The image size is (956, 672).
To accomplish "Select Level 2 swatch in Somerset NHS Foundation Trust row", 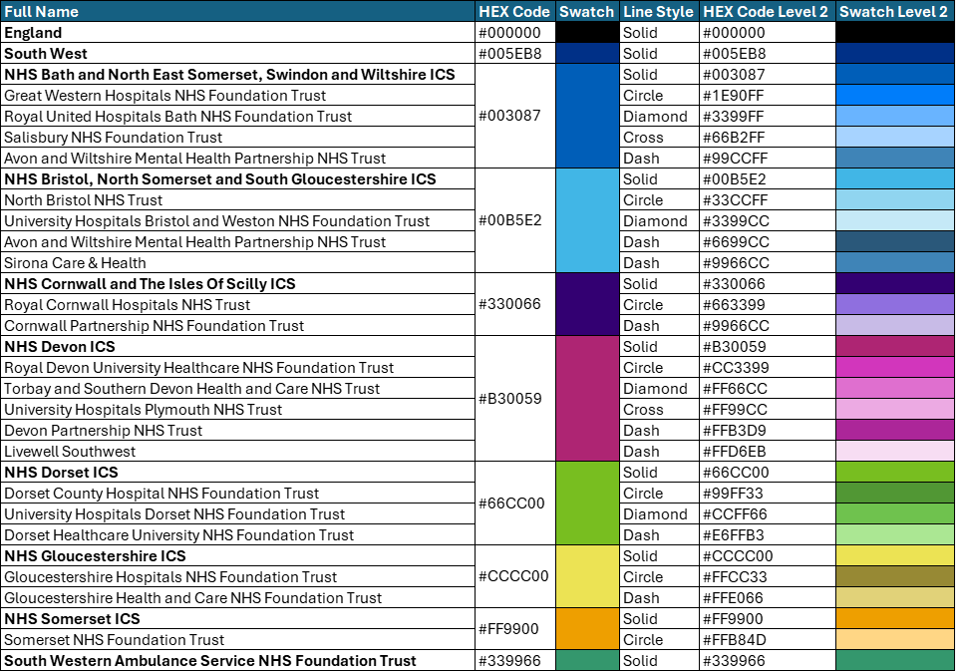I will click(894, 640).
